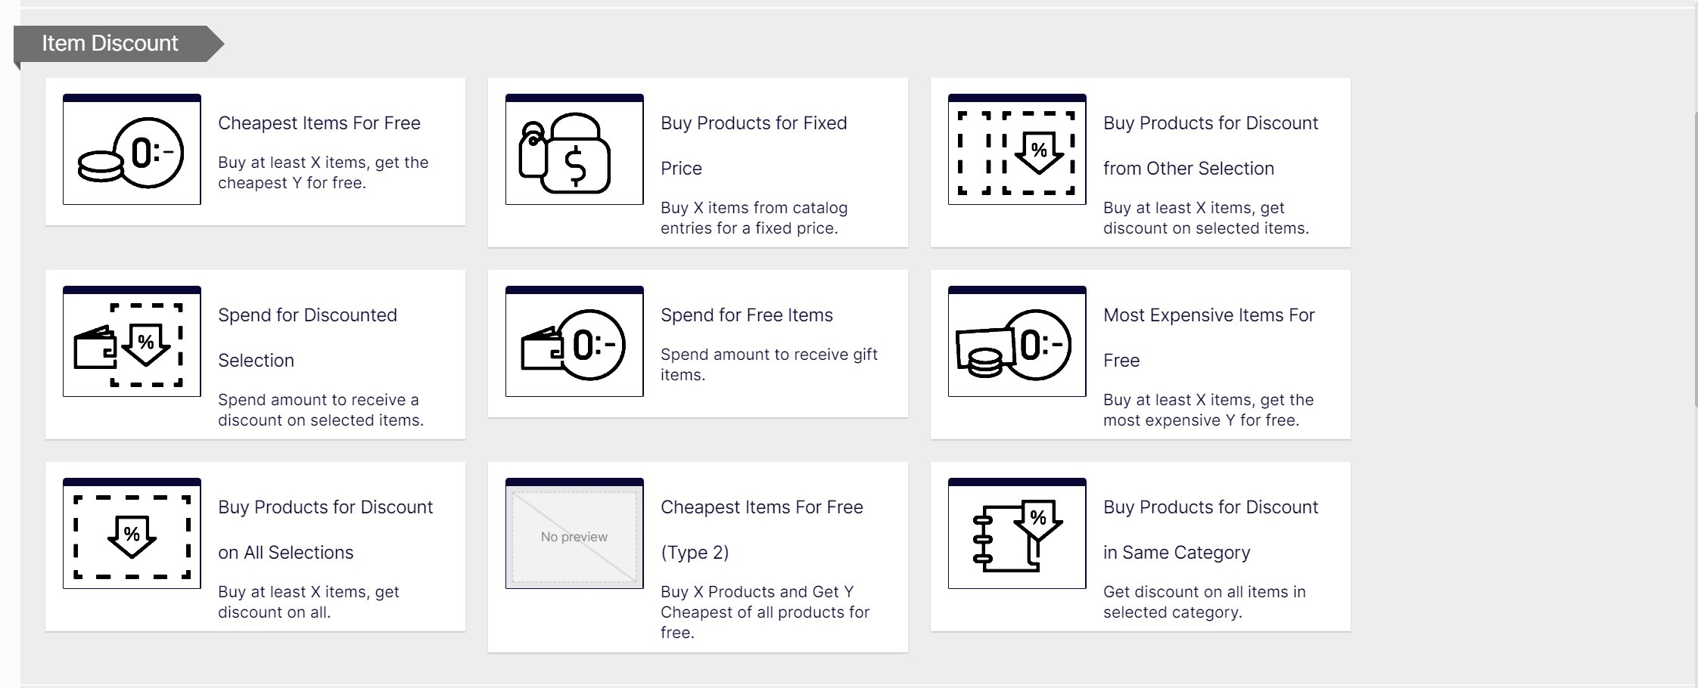The image size is (1698, 688).
Task: Select the dashed-box percent arrow icon for Other Selection
Action: tap(1016, 149)
